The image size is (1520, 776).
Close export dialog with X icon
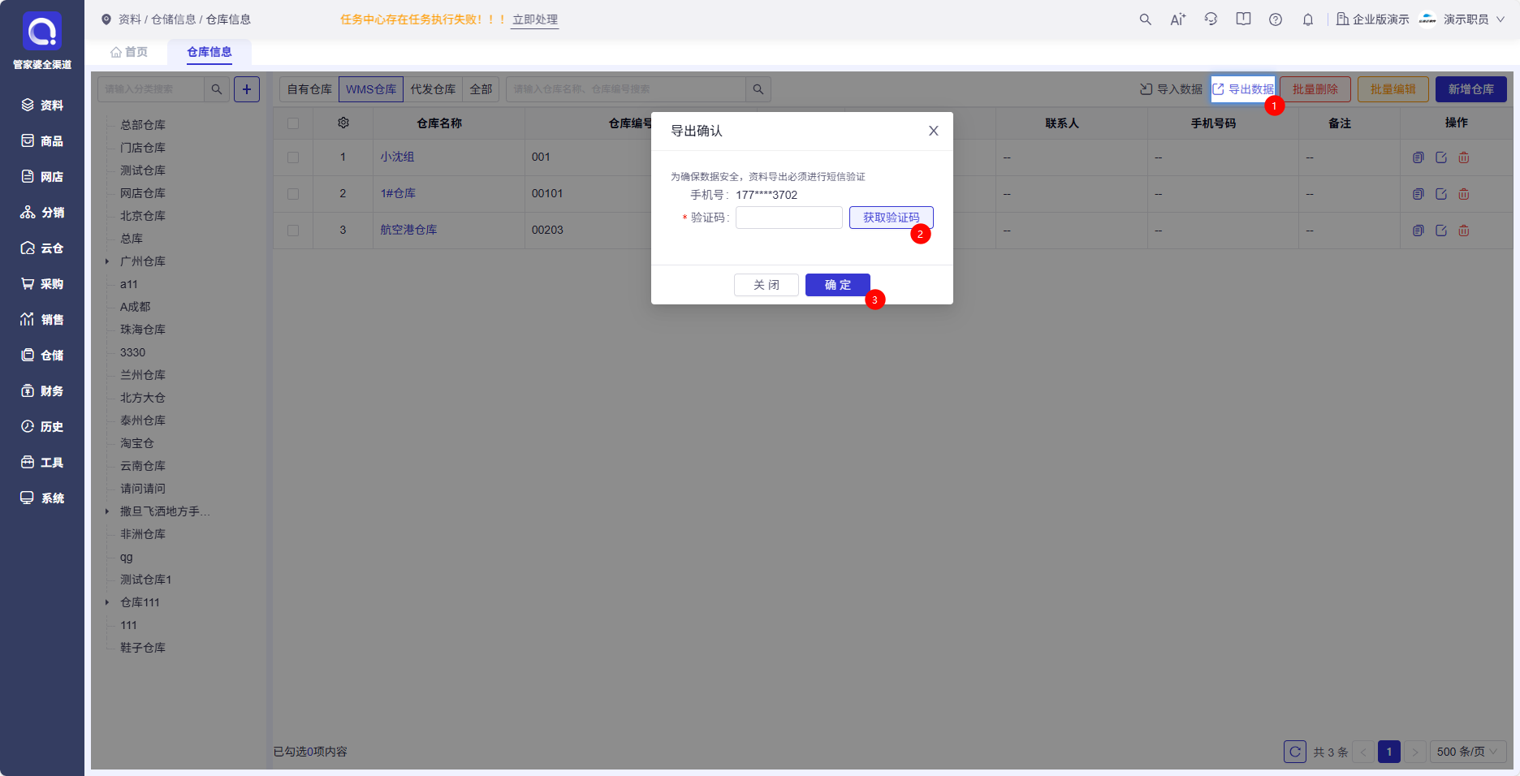[x=934, y=131]
